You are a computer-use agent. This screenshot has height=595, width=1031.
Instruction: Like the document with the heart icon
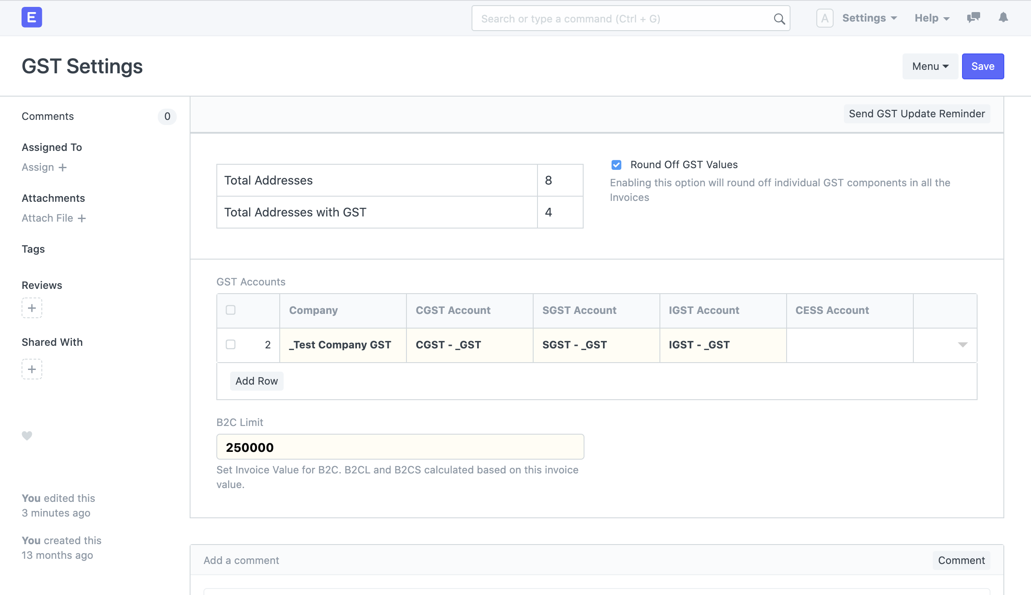tap(27, 436)
